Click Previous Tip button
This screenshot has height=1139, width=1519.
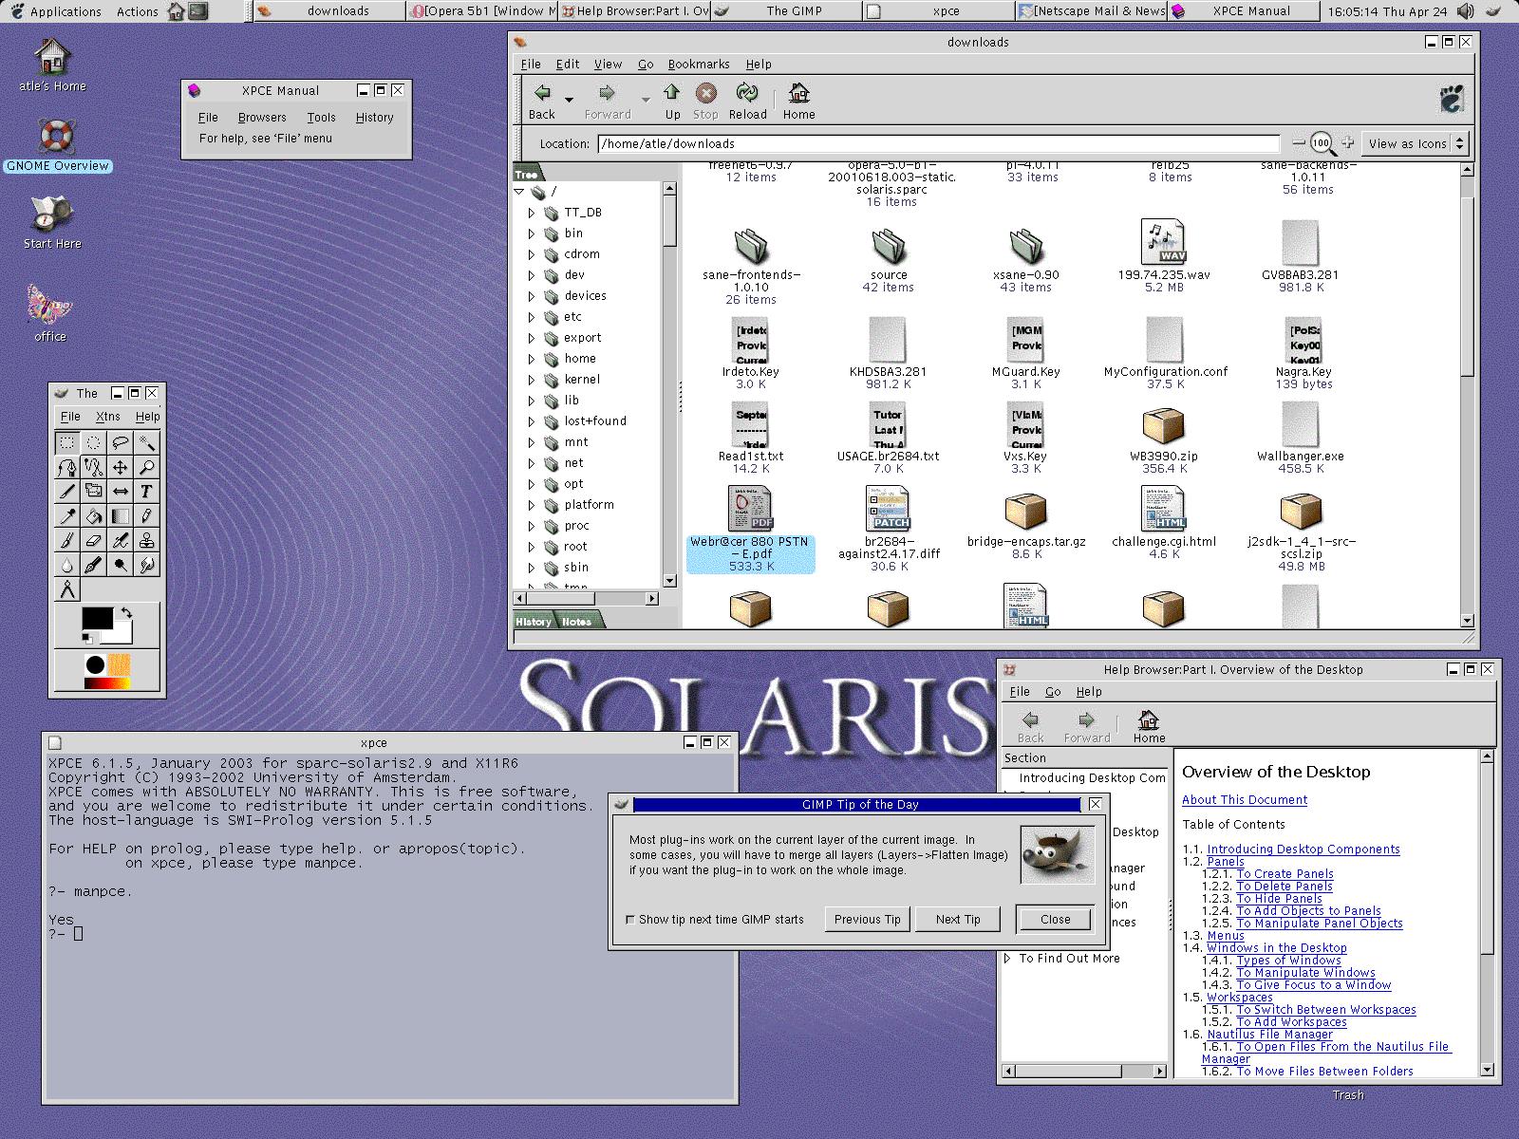click(x=867, y=920)
